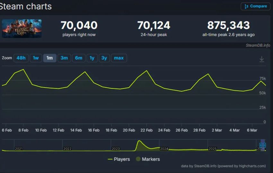The width and height of the screenshot is (273, 173).
Task: Toggle the Markers series in legend
Action: (x=148, y=159)
